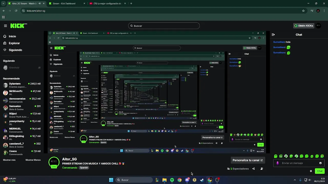
Task: Select the cassiano5_7 channel row
Action: [x=22, y=145]
